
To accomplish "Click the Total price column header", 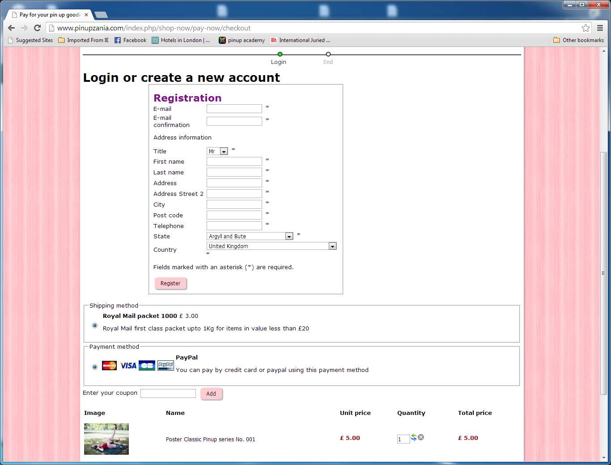I will [475, 413].
